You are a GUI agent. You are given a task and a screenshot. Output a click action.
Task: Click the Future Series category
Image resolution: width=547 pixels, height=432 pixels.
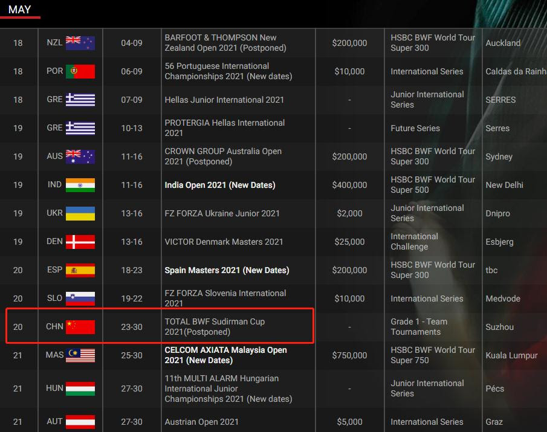point(415,128)
